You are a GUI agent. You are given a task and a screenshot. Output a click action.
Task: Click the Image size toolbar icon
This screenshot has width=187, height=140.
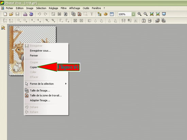(73, 14)
